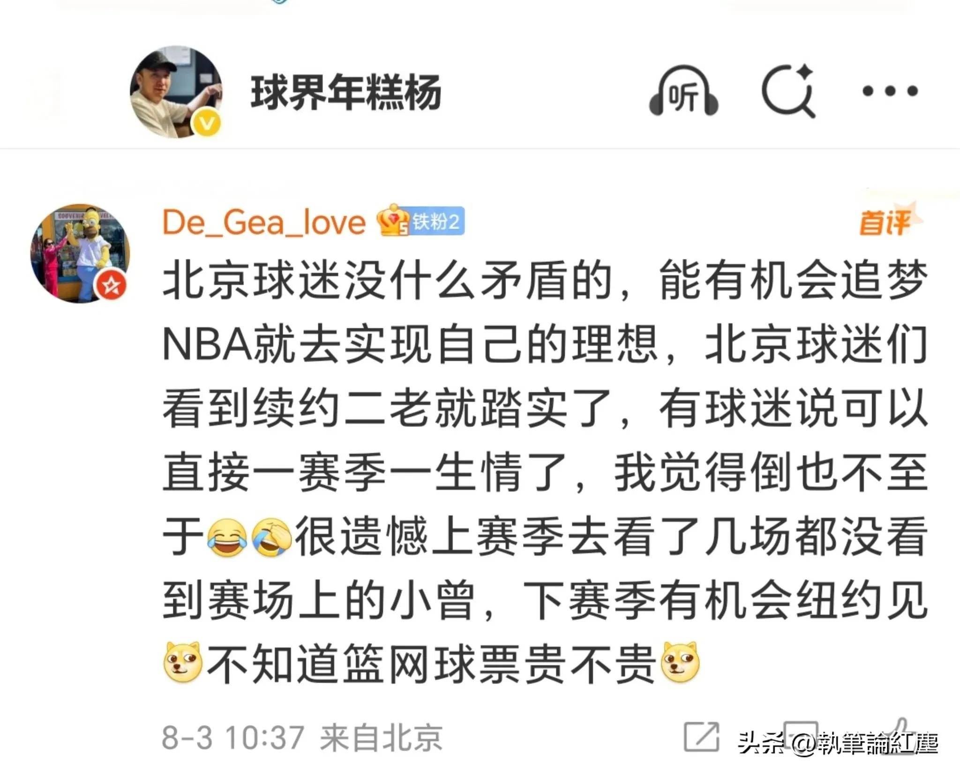Tap the De_Gea_love username link

[263, 222]
